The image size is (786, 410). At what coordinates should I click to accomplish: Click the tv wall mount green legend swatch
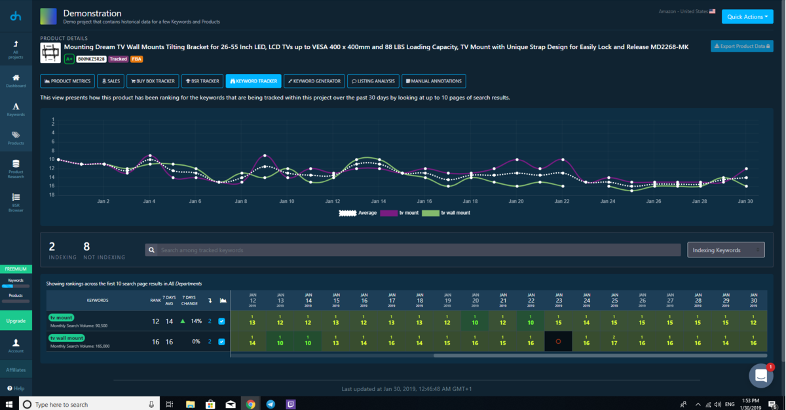(x=430, y=213)
